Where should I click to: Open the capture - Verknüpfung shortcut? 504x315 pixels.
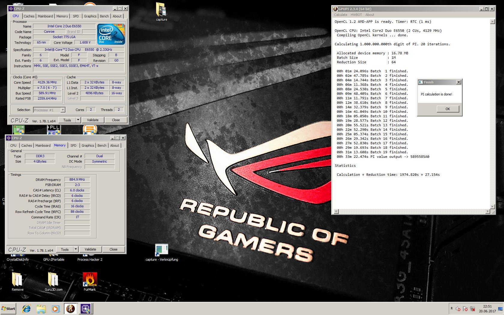click(x=162, y=253)
